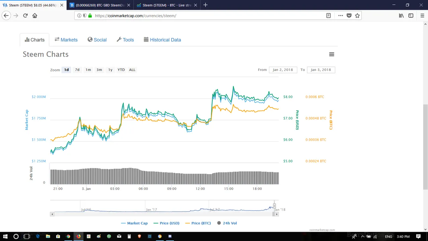The image size is (428, 241).
Task: Set chart zoom to 7d
Action: coord(77,70)
